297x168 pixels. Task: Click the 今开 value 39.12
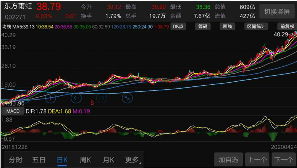point(114,7)
